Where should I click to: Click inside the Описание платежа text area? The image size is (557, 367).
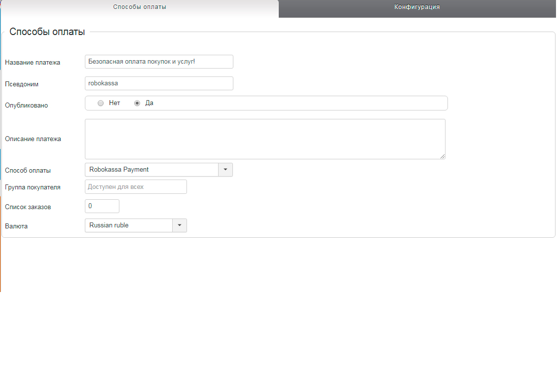pos(265,139)
